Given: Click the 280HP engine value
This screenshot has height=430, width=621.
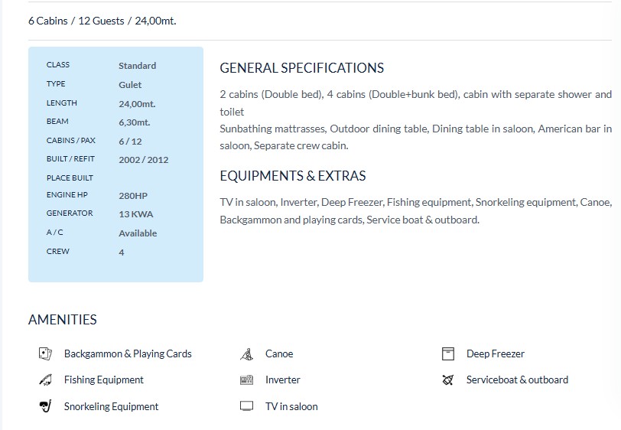Looking at the screenshot, I should 133,196.
